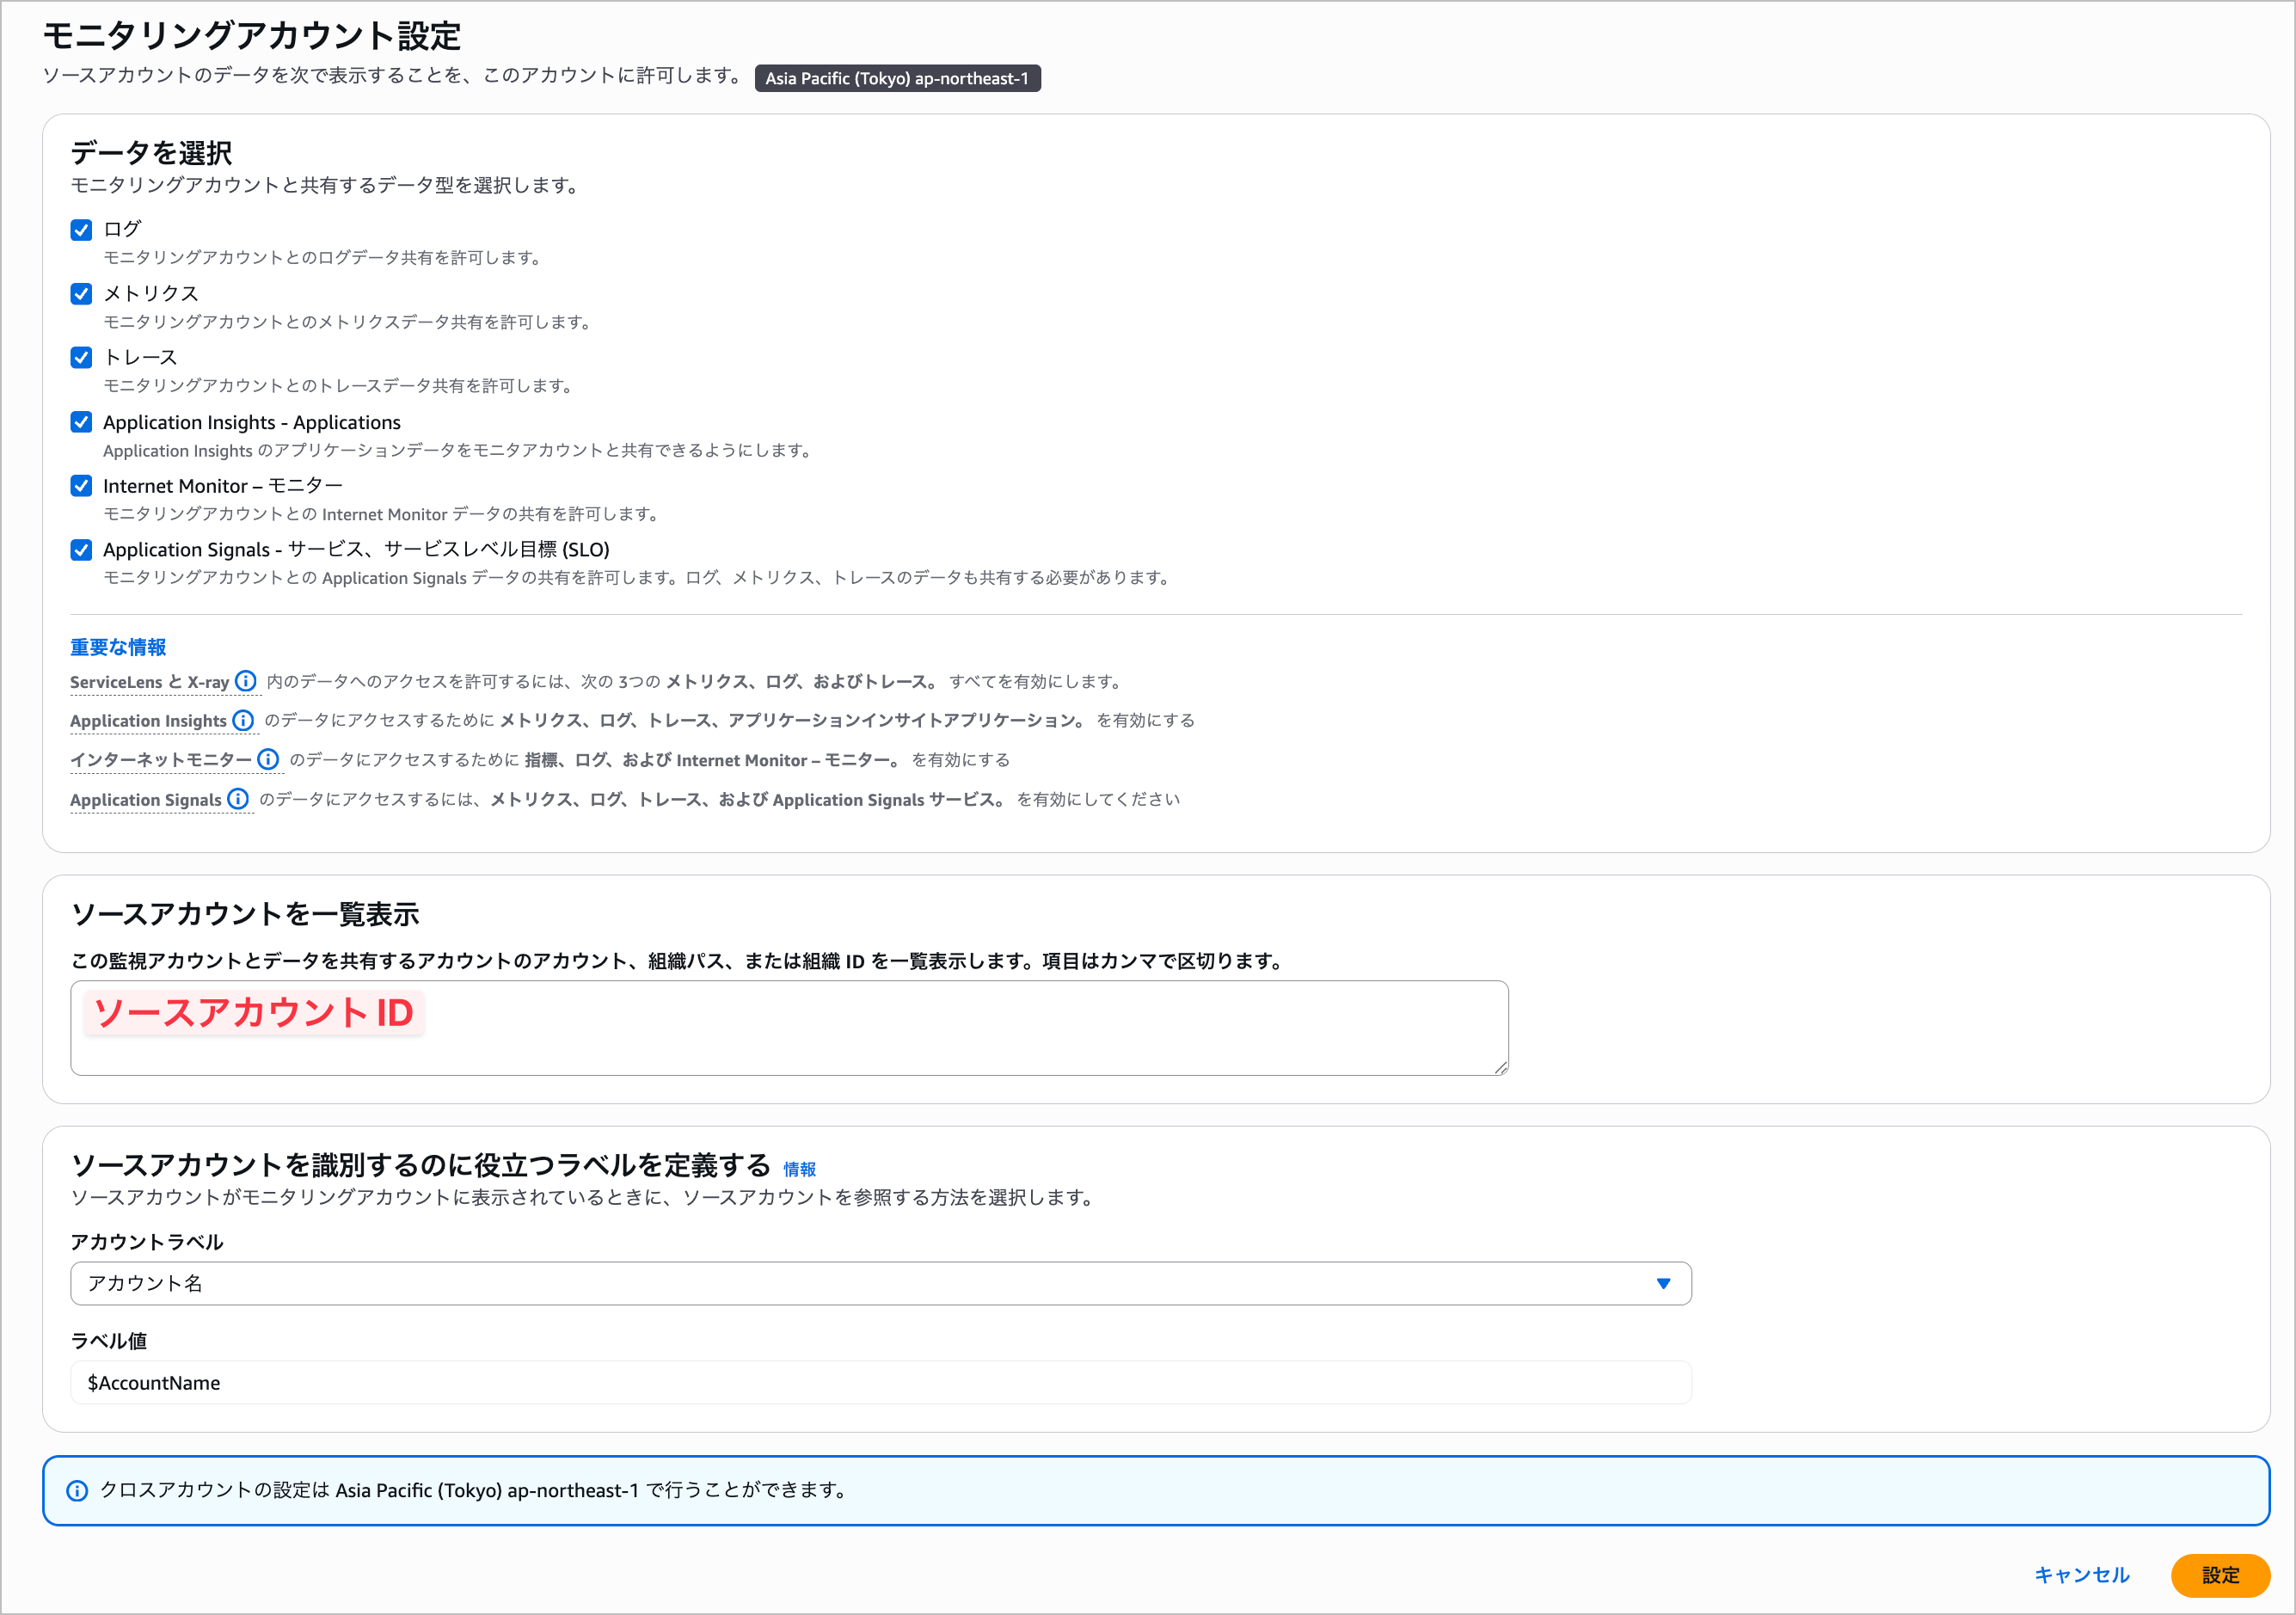Click the underlined Application Signals text link
This screenshot has height=1615, width=2296.
[x=145, y=799]
